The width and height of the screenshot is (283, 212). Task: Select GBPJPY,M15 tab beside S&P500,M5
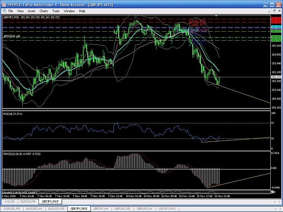50,201
